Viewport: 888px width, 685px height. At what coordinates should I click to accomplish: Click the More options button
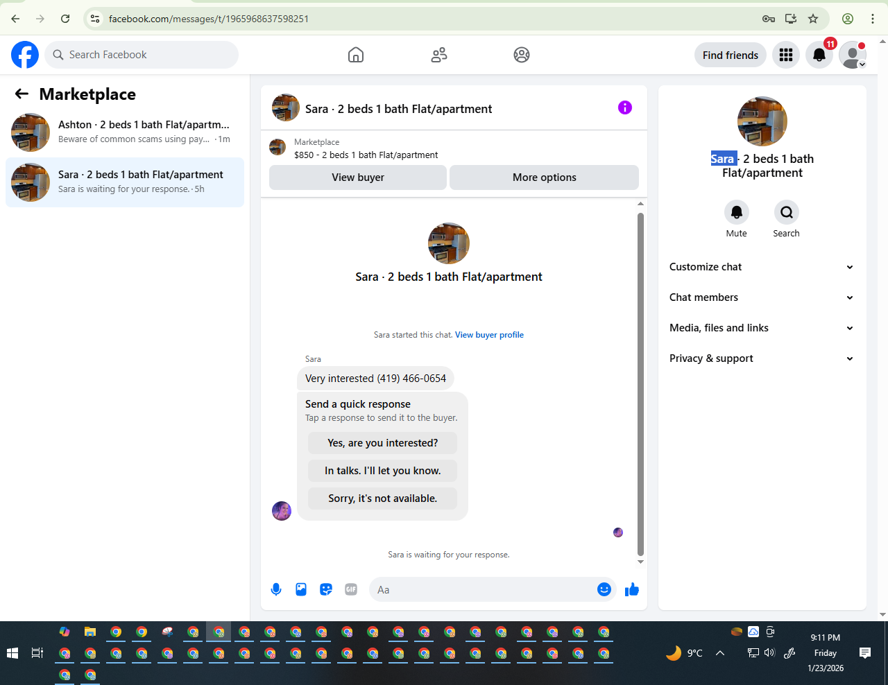pyautogui.click(x=545, y=177)
